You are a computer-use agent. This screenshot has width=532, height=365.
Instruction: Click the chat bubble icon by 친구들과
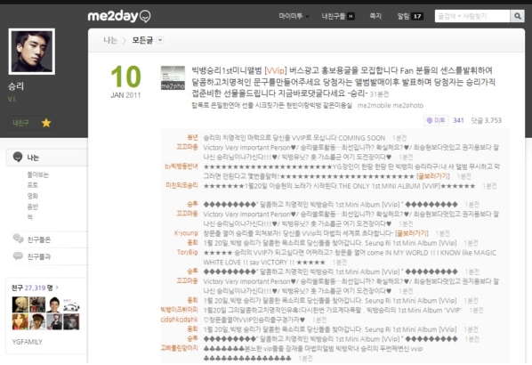[18, 255]
